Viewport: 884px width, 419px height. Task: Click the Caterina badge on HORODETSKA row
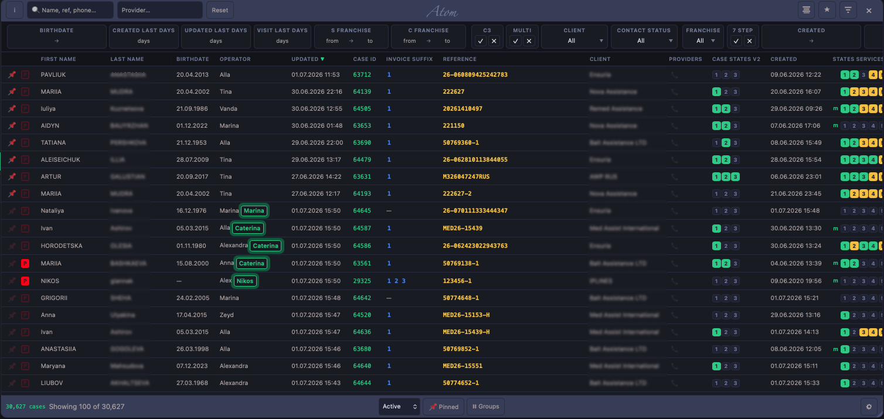[x=266, y=246]
